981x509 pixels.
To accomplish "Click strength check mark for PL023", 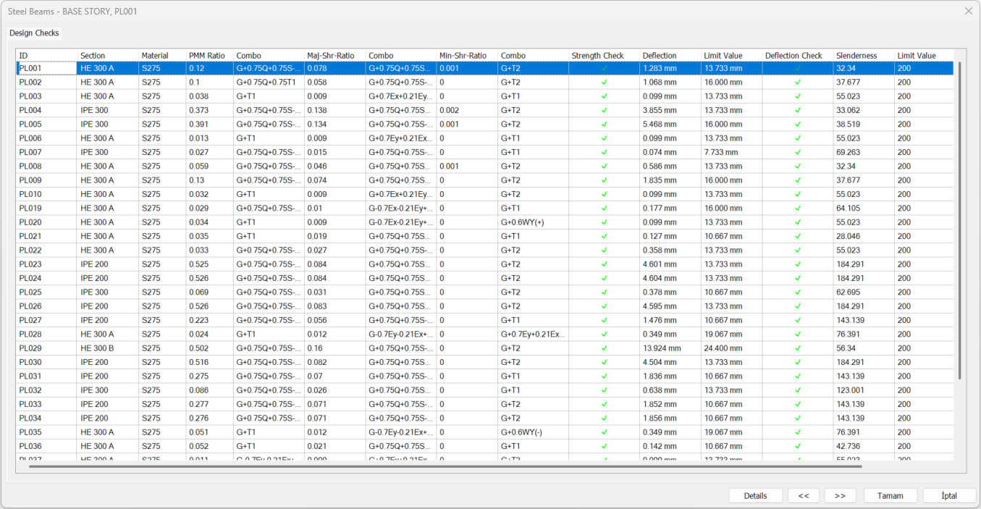I will coord(604,264).
